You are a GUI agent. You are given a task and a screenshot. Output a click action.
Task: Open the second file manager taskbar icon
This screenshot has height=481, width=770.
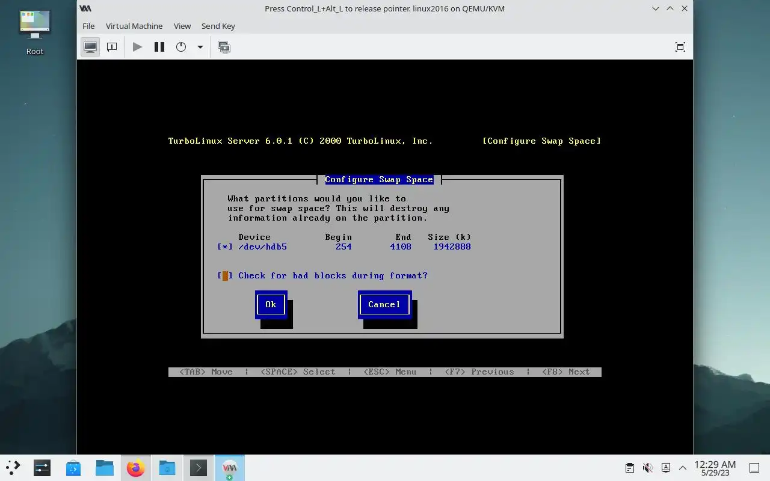point(167,467)
